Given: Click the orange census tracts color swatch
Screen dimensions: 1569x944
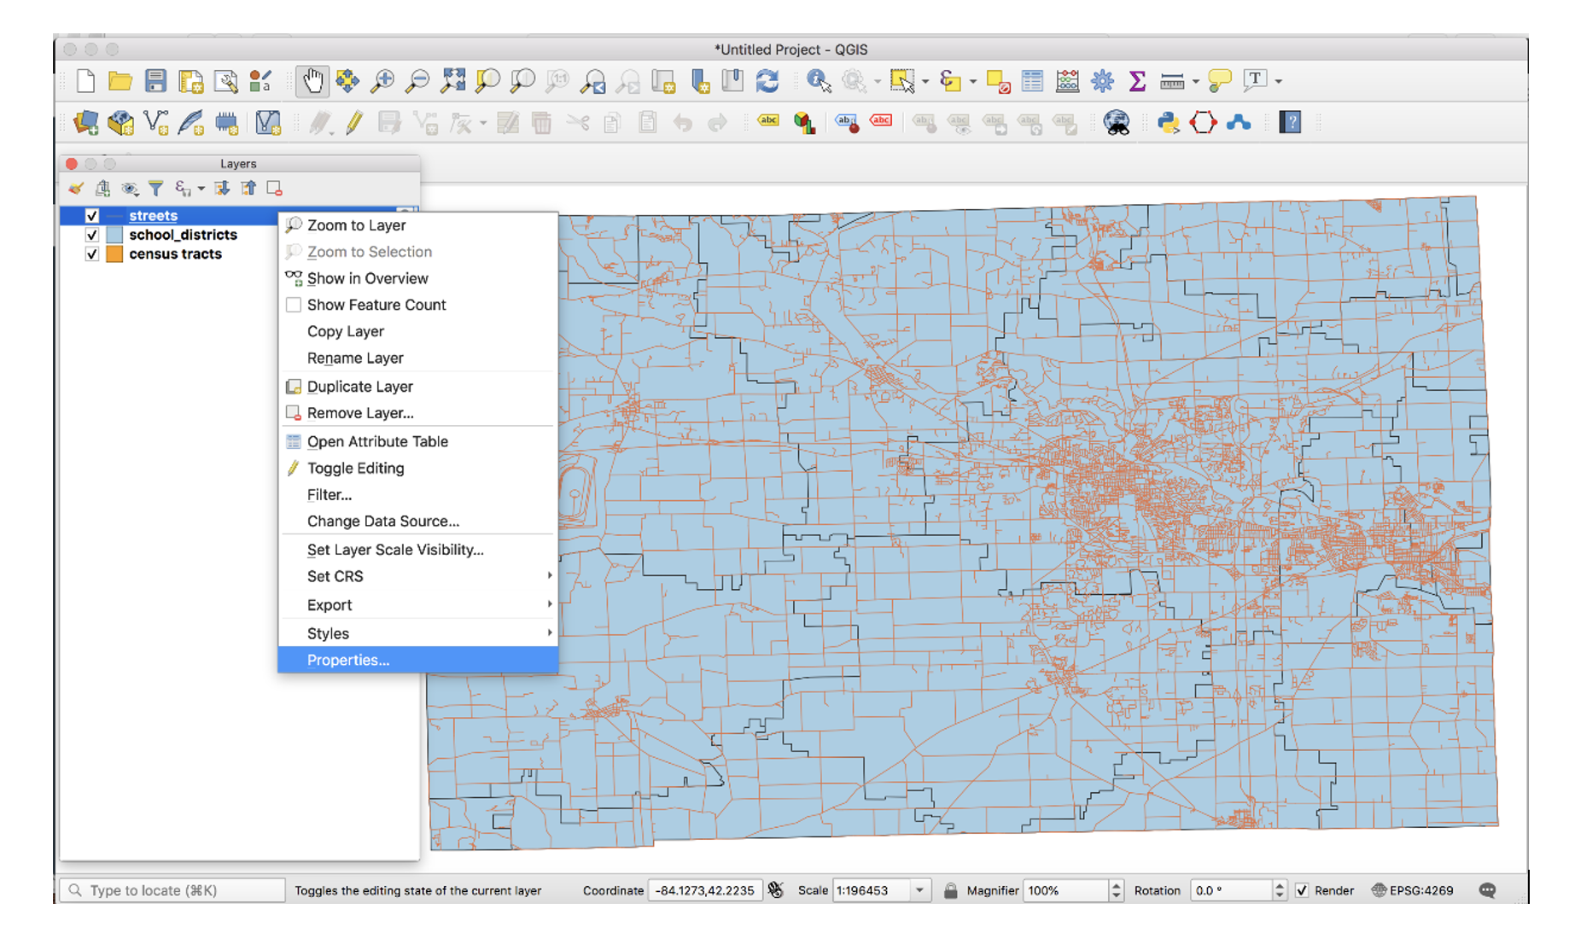Looking at the screenshot, I should pyautogui.click(x=114, y=254).
